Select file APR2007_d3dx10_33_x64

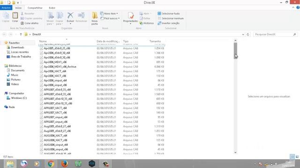pyautogui.click(x=58, y=98)
